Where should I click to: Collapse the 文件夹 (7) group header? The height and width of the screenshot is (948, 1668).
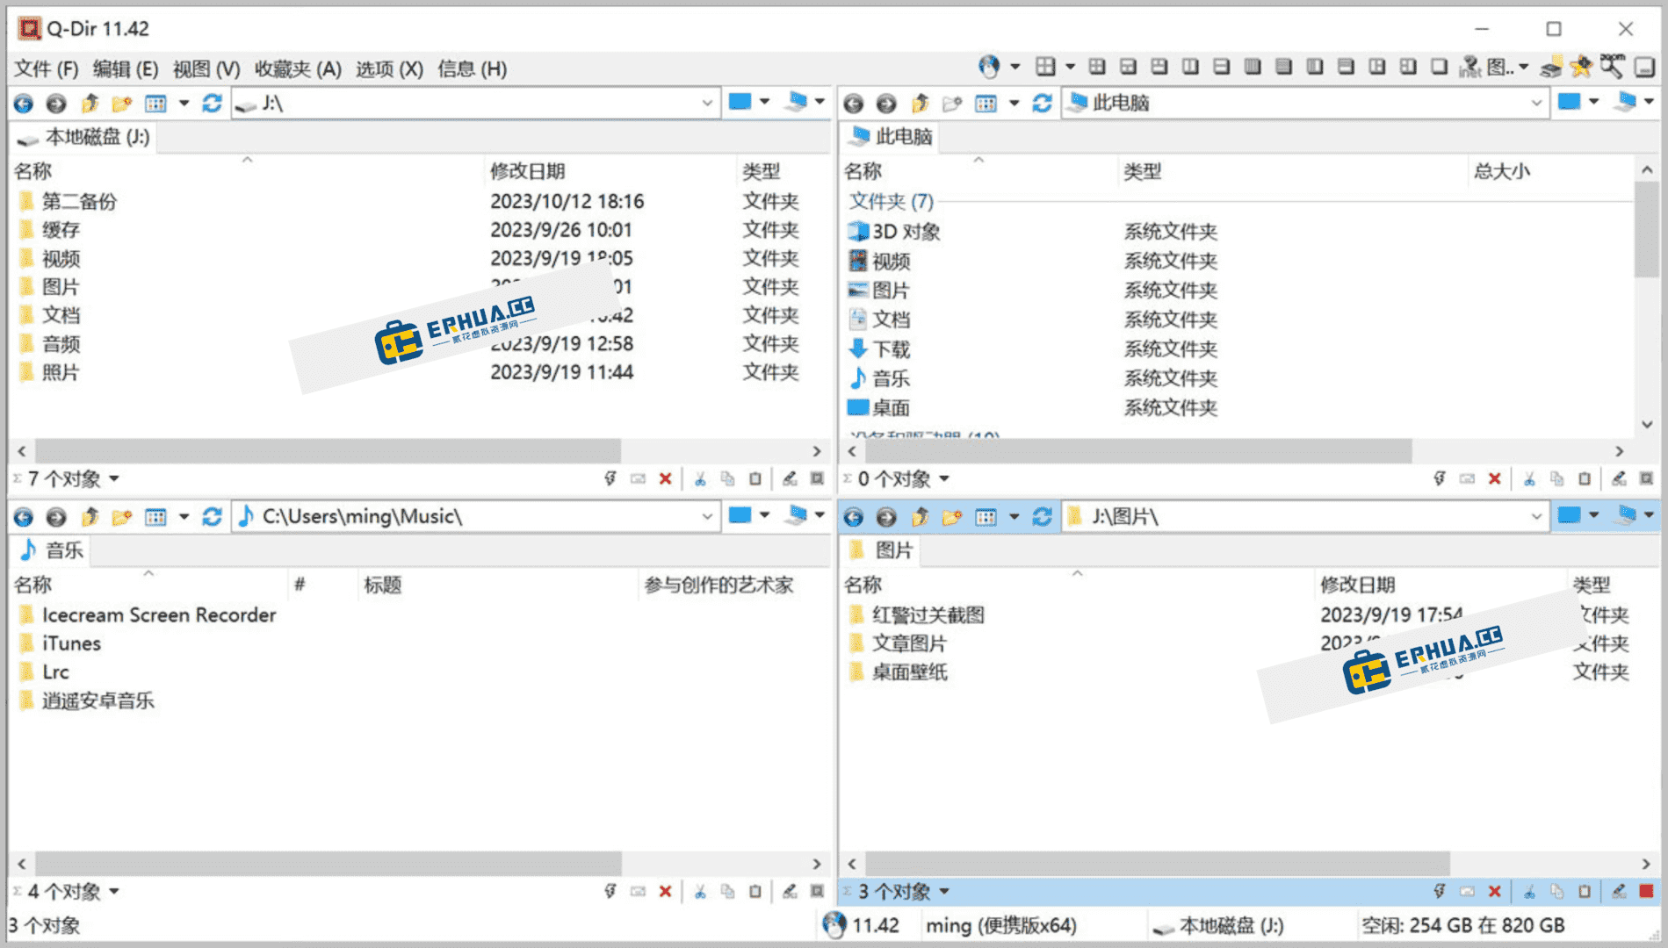(891, 201)
